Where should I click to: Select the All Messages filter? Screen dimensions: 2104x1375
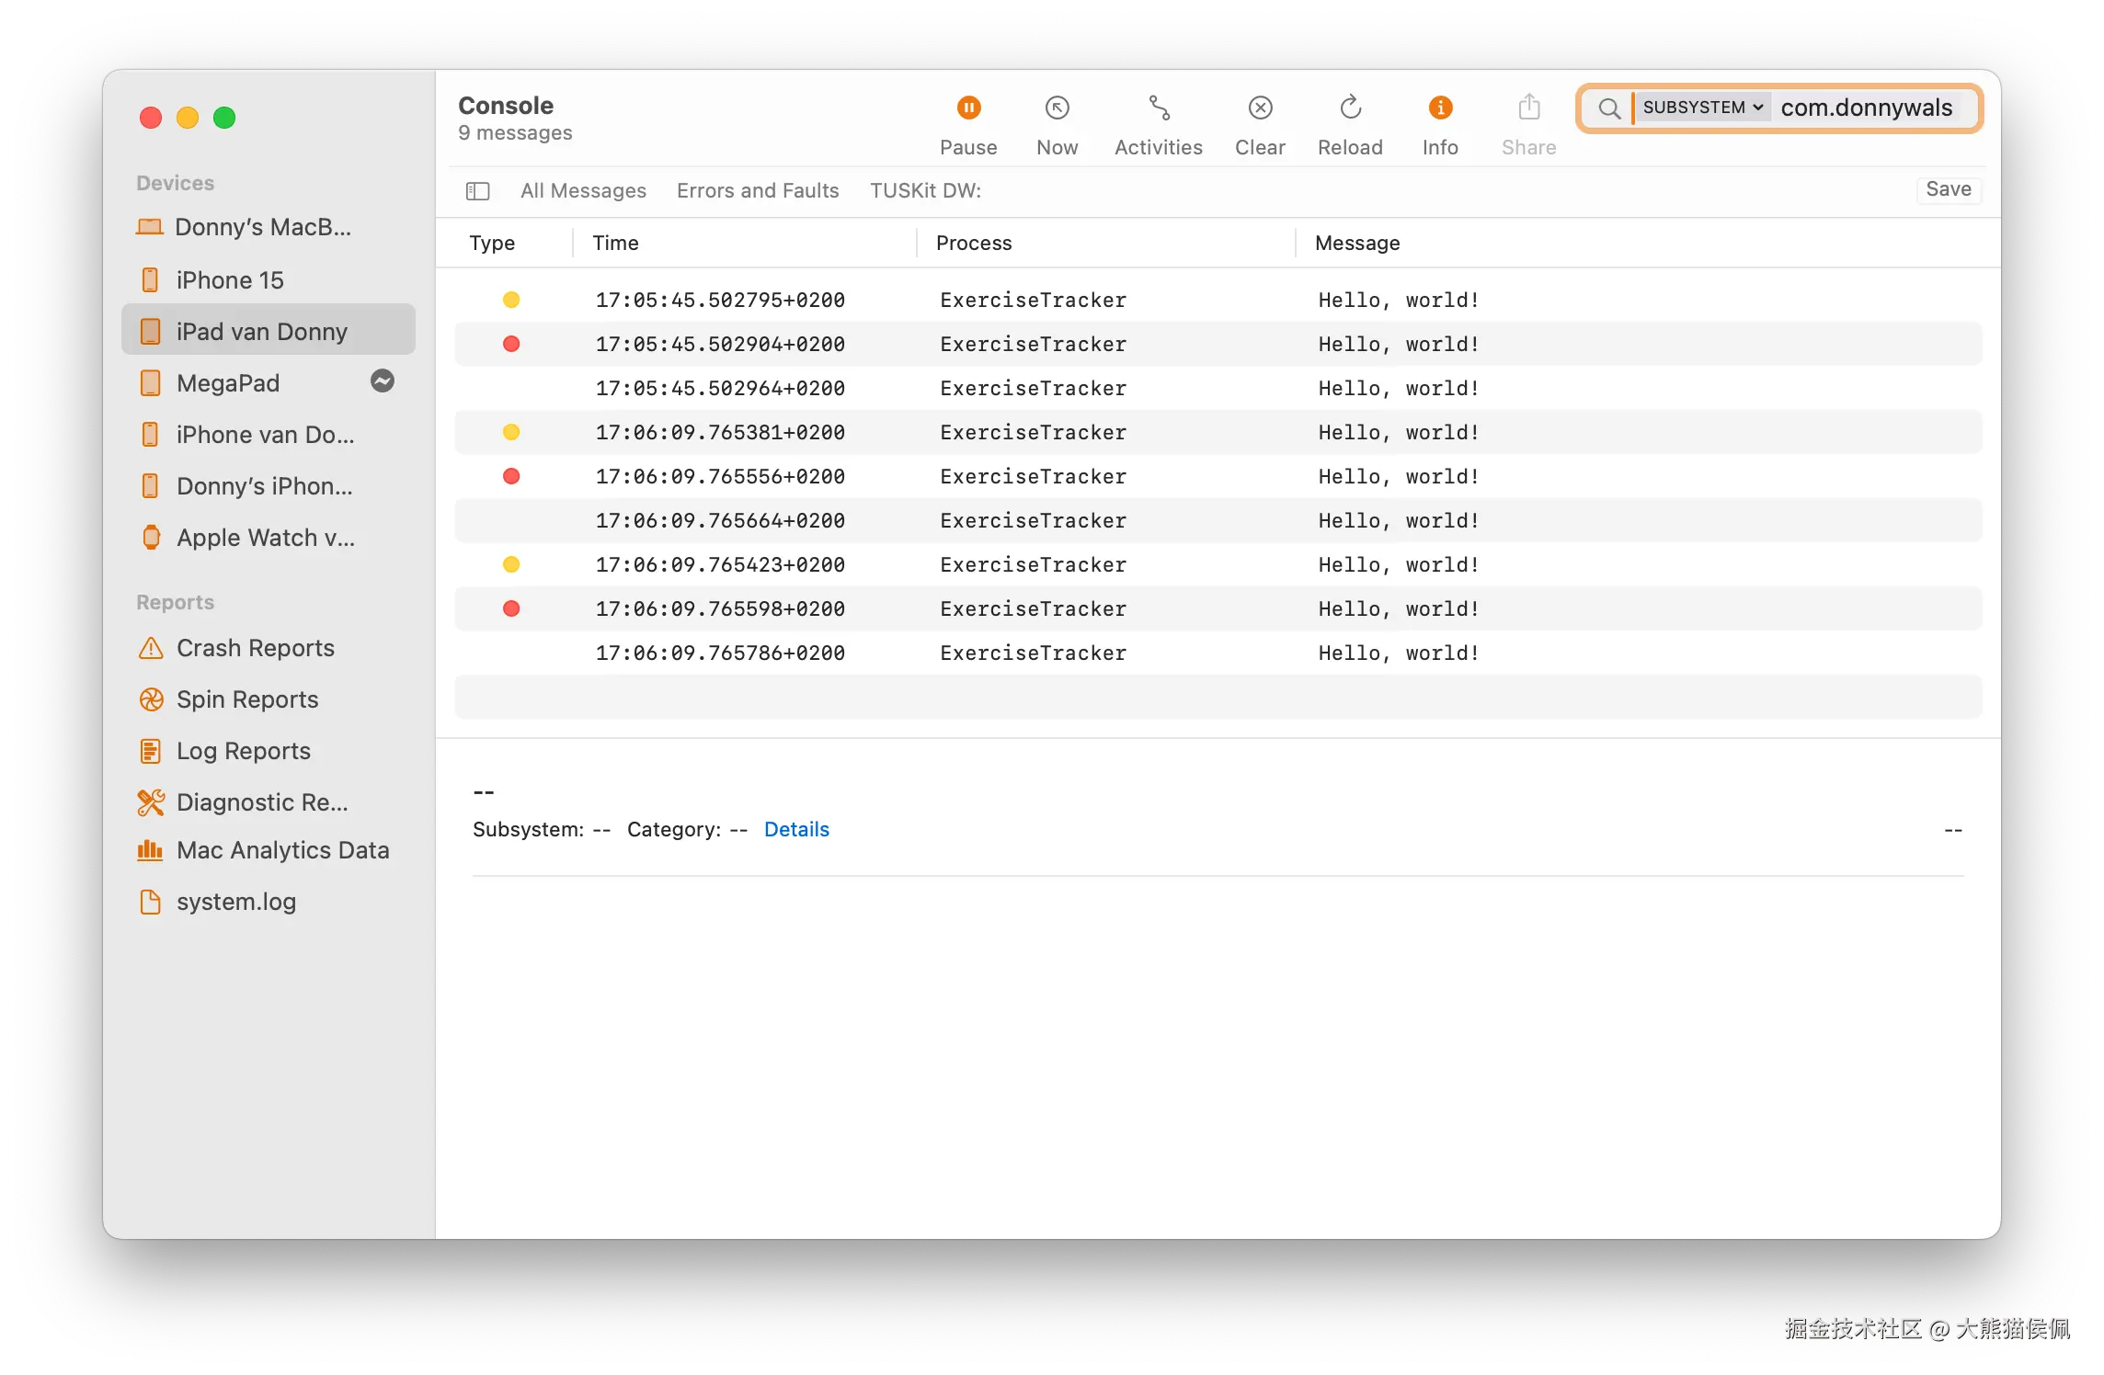583,190
